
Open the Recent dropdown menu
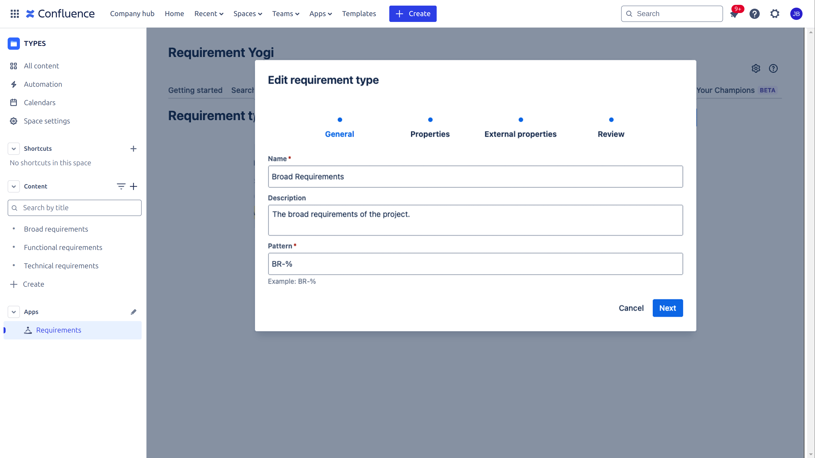pos(208,14)
